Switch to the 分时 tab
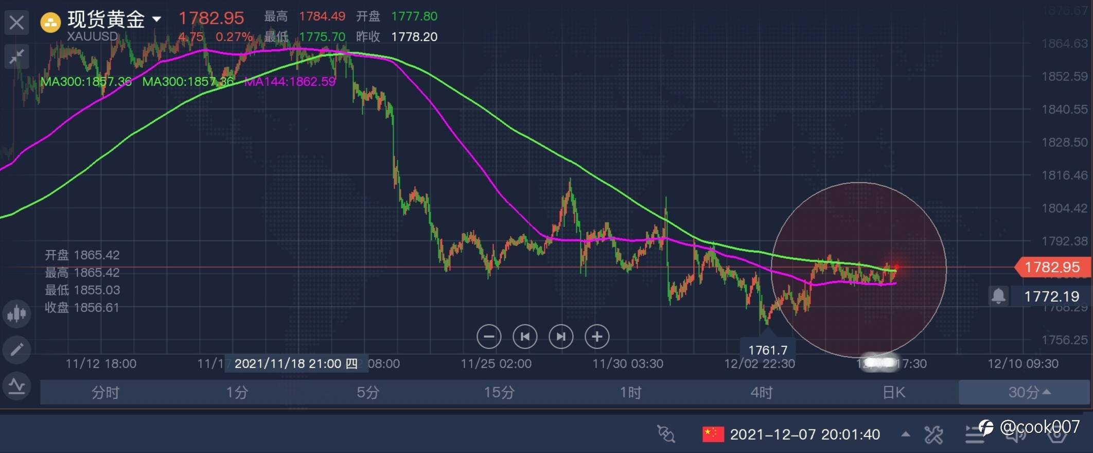1093x453 pixels. (105, 392)
